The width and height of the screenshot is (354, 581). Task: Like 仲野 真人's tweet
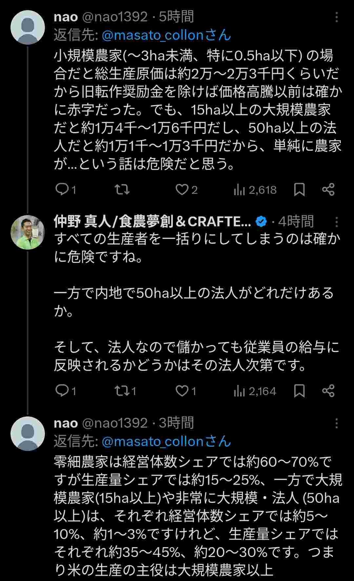pyautogui.click(x=182, y=391)
